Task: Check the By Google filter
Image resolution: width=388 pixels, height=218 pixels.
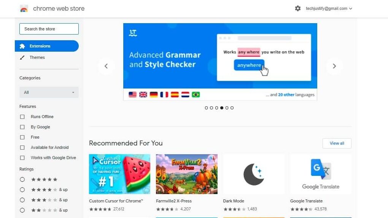Action: tap(22, 127)
